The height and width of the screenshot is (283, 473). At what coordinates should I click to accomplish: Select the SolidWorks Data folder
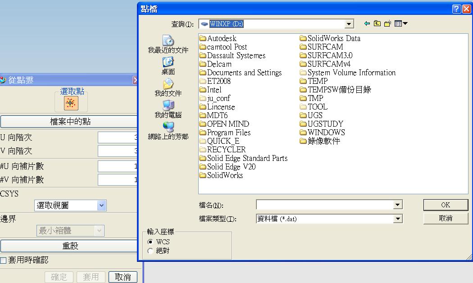(x=330, y=38)
